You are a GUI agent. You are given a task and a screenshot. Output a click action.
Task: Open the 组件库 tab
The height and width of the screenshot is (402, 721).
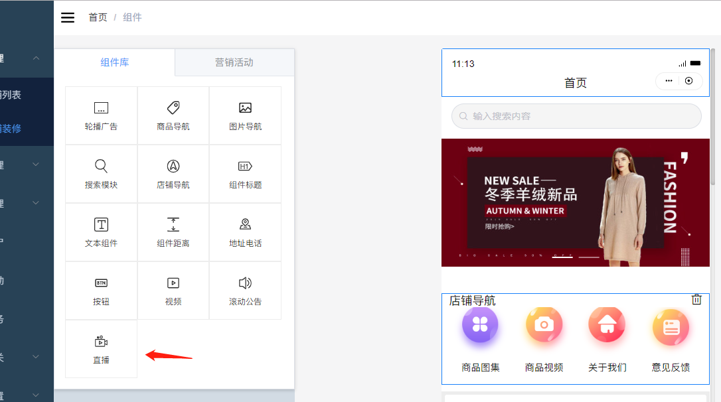click(x=115, y=62)
